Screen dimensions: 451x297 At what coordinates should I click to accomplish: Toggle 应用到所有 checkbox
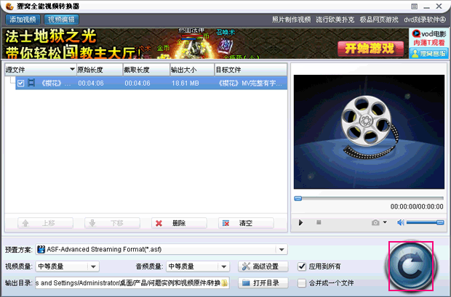(x=301, y=267)
